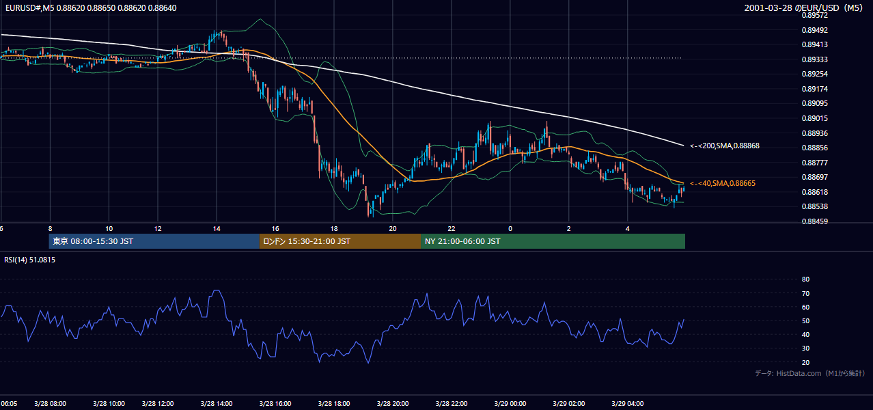
Task: Click the 3/29 02:00 time axis label
Action: (x=569, y=403)
